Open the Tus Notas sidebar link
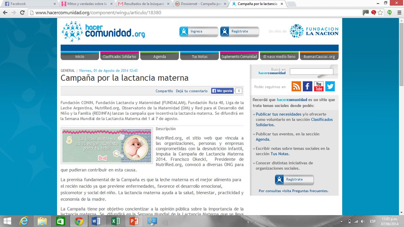 click(280, 154)
